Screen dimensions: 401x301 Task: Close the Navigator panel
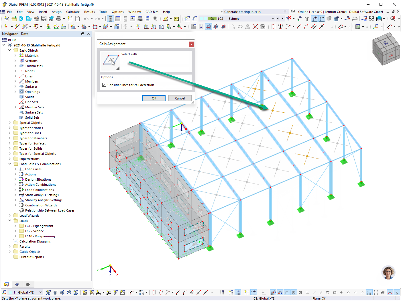89,34
